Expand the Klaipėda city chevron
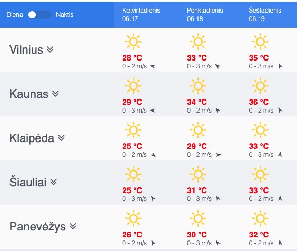The image size is (297, 251). (x=62, y=138)
